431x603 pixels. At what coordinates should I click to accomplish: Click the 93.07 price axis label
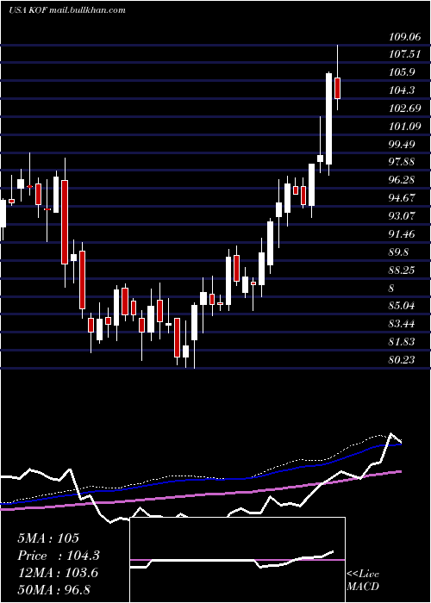(x=402, y=215)
